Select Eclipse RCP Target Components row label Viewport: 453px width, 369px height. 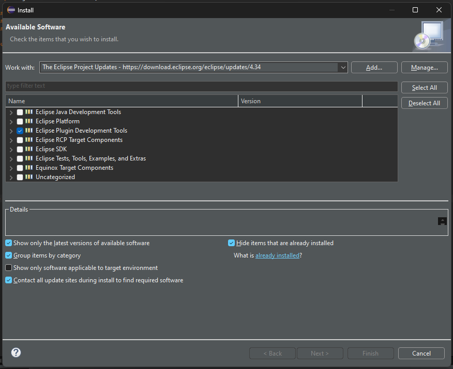click(x=79, y=140)
